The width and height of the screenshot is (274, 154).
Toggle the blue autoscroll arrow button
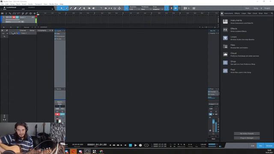(176, 8)
